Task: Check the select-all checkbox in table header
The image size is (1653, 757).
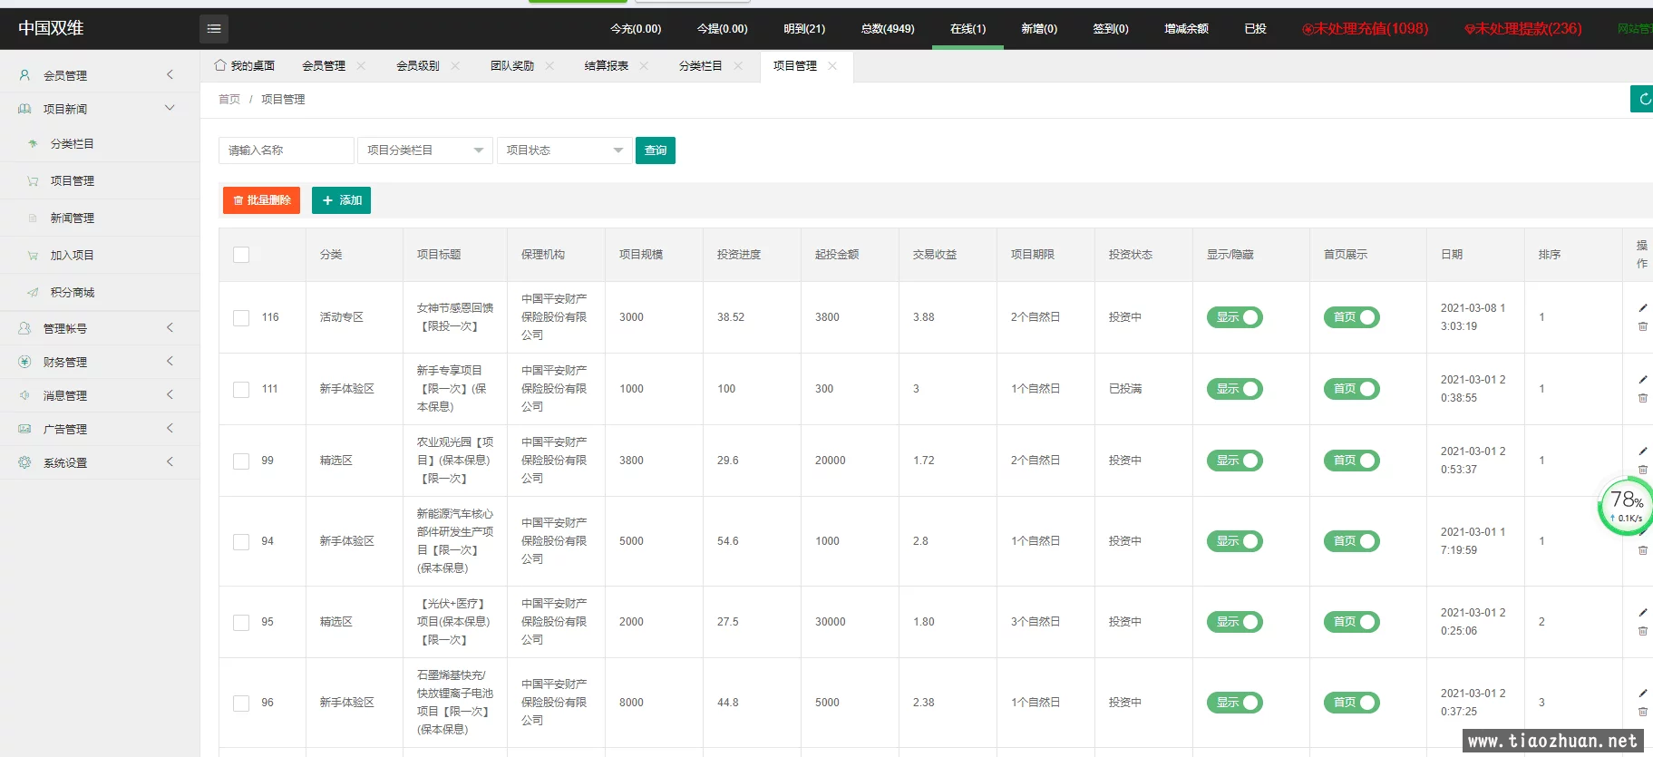Action: (241, 255)
